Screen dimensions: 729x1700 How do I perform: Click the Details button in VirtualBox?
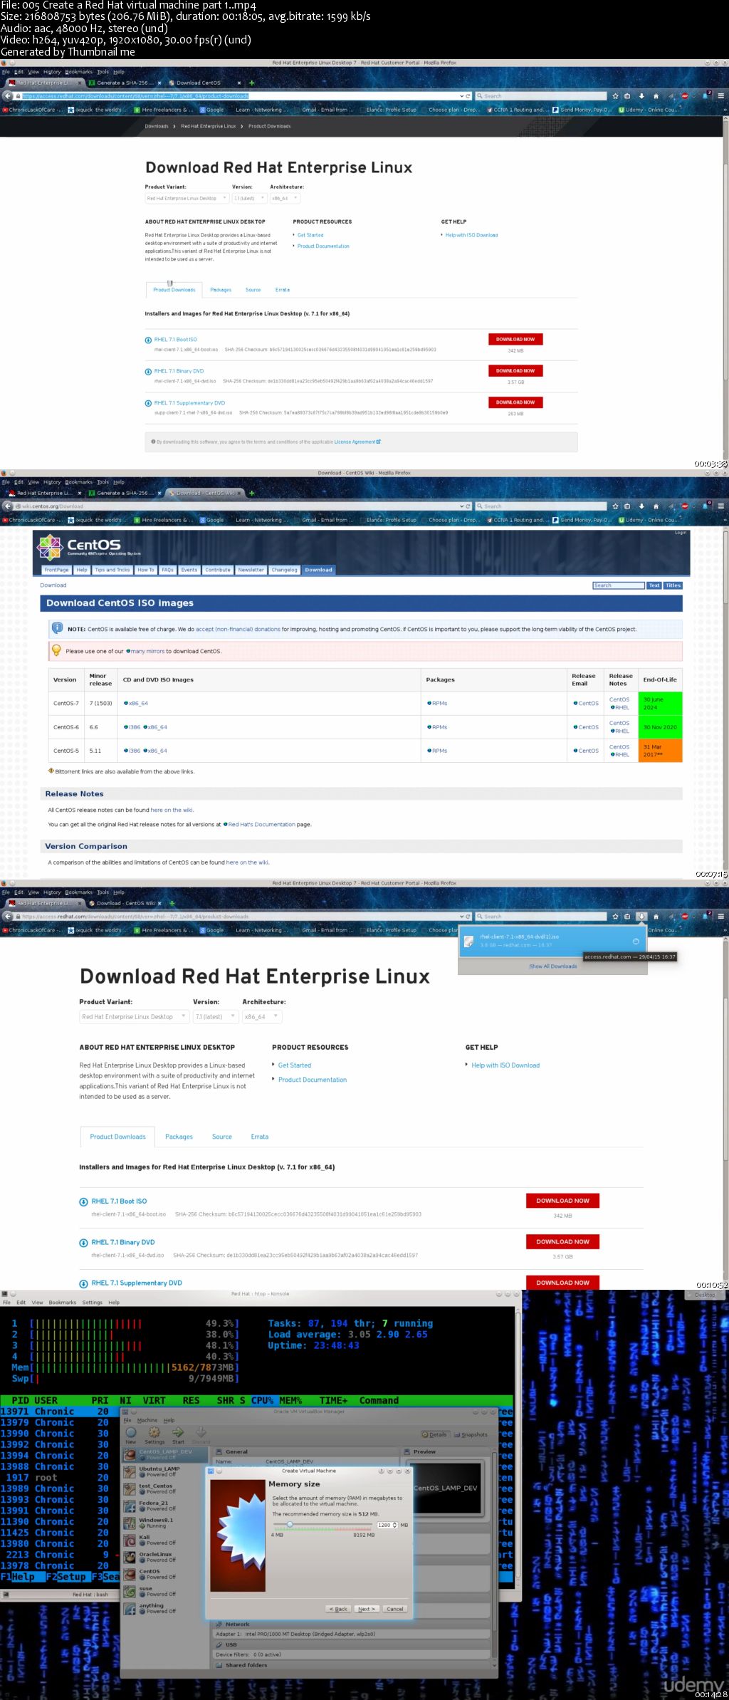point(434,1434)
